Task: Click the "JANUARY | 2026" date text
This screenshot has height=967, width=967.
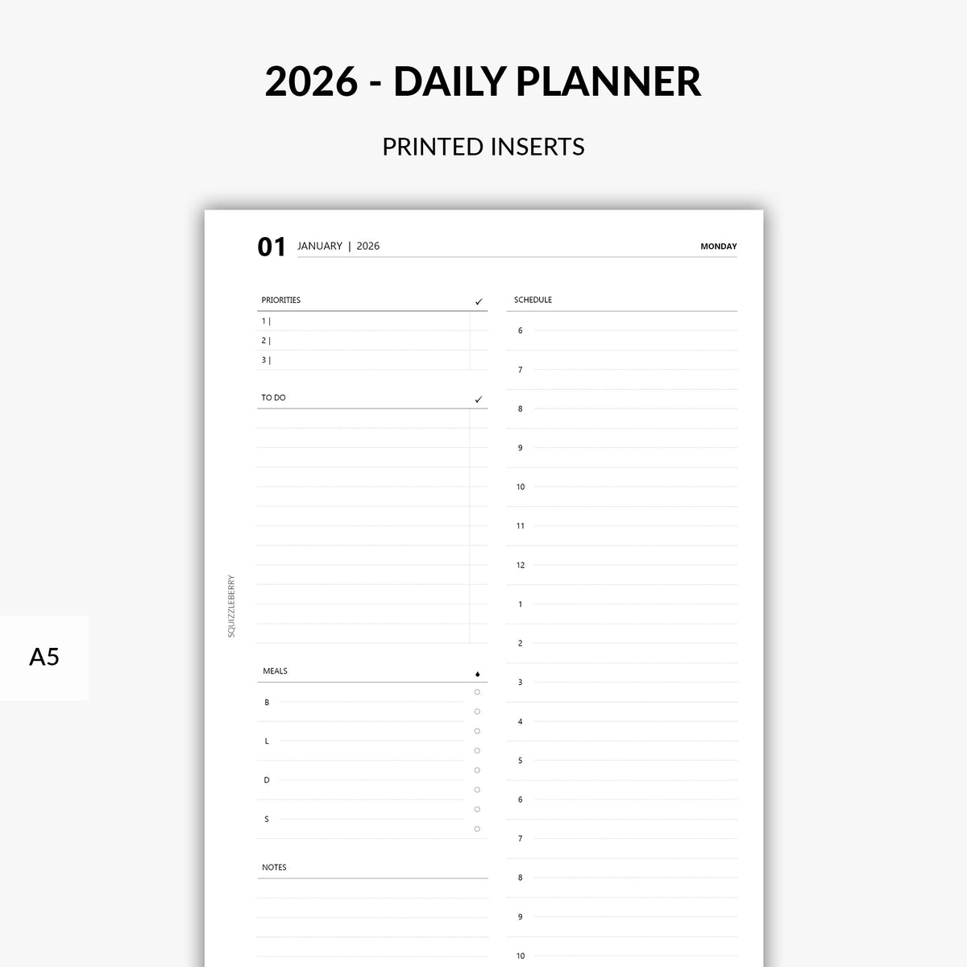Action: click(338, 247)
